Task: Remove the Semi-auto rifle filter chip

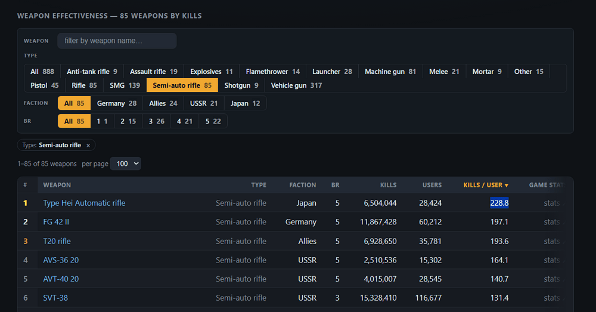Action: click(x=88, y=146)
